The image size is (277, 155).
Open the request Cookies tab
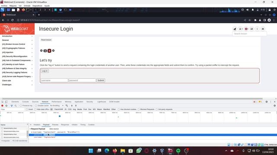(91, 124)
